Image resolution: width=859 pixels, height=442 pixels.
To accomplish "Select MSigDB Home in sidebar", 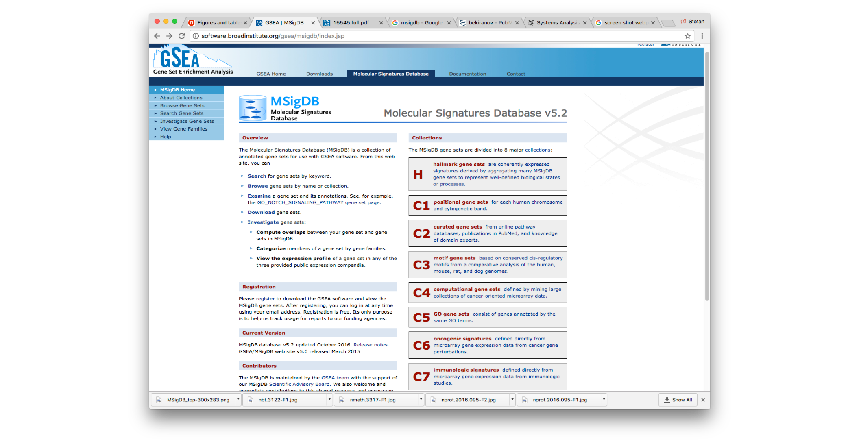I will click(x=187, y=90).
